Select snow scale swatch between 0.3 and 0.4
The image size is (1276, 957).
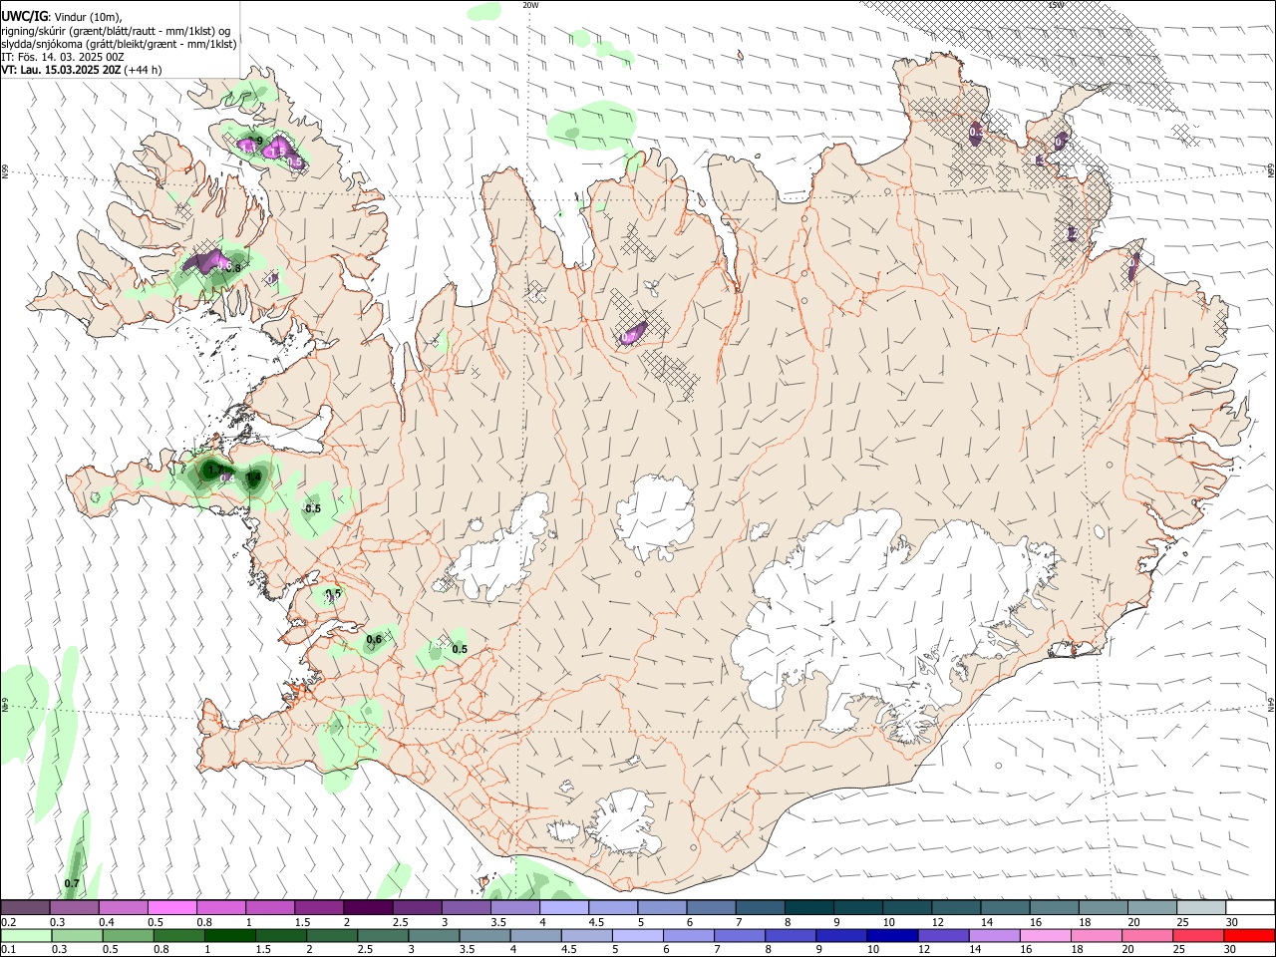pyautogui.click(x=74, y=908)
